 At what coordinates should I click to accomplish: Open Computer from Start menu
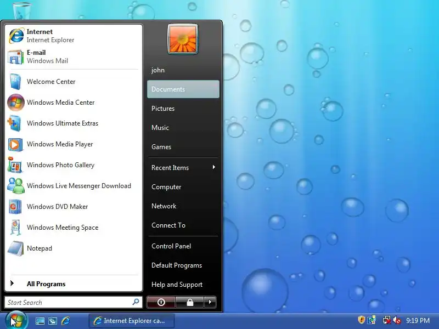click(x=183, y=187)
